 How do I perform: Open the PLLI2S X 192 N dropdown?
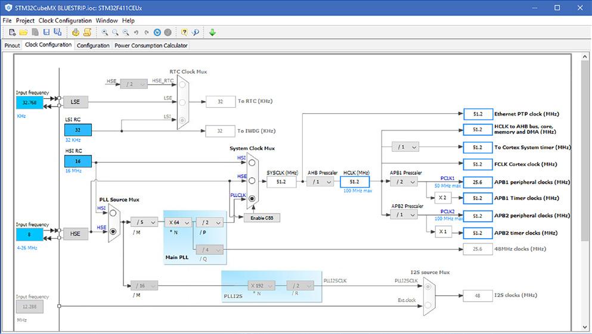pos(261,286)
